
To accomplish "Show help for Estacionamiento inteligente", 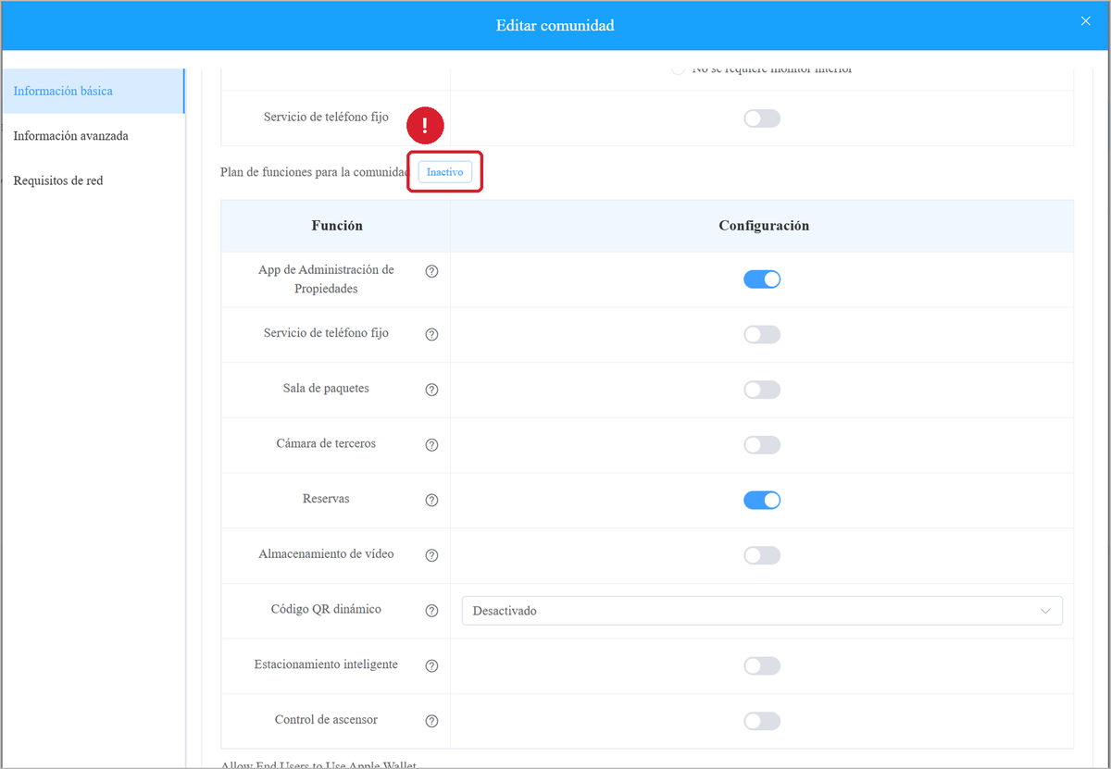I will (x=431, y=666).
